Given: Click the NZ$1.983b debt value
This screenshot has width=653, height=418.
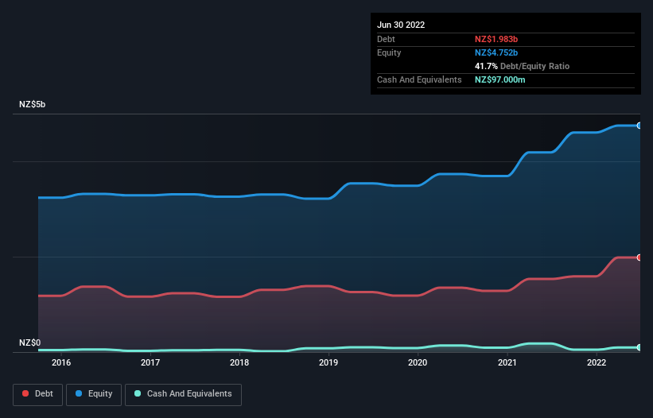Looking at the screenshot, I should point(496,39).
